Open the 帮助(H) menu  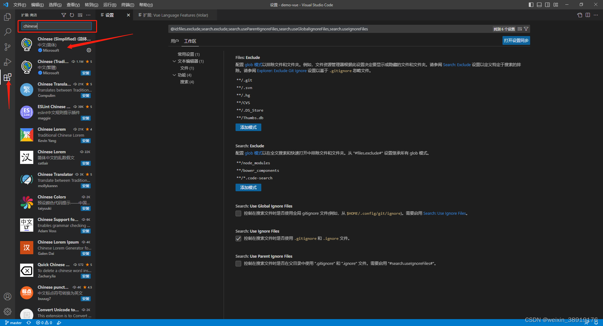tap(146, 5)
